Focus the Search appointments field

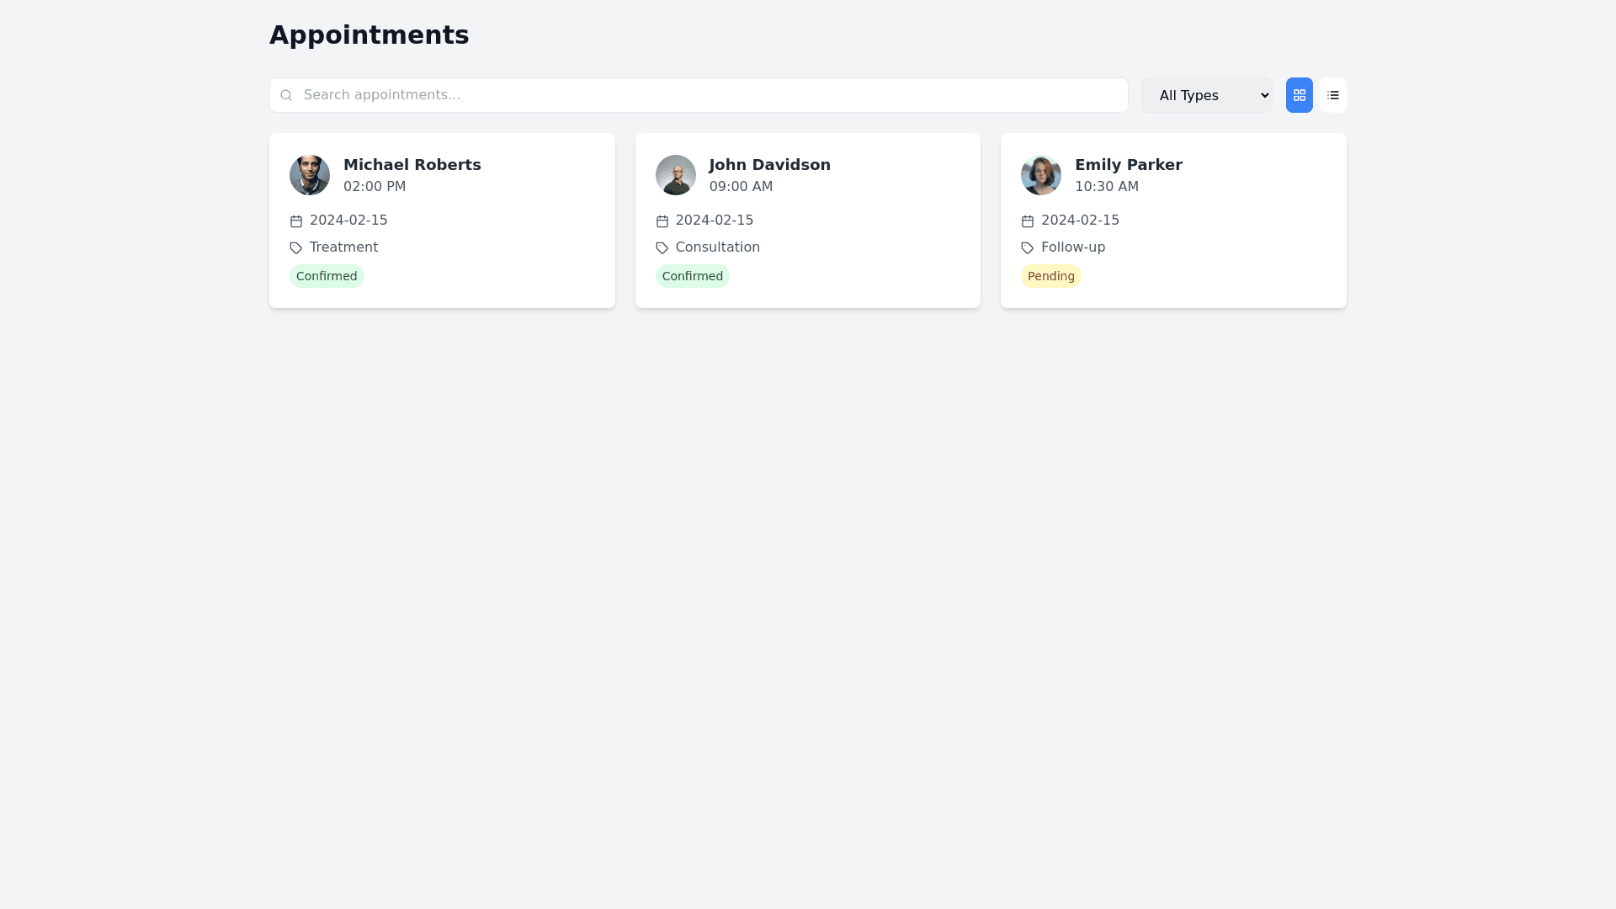(x=707, y=95)
